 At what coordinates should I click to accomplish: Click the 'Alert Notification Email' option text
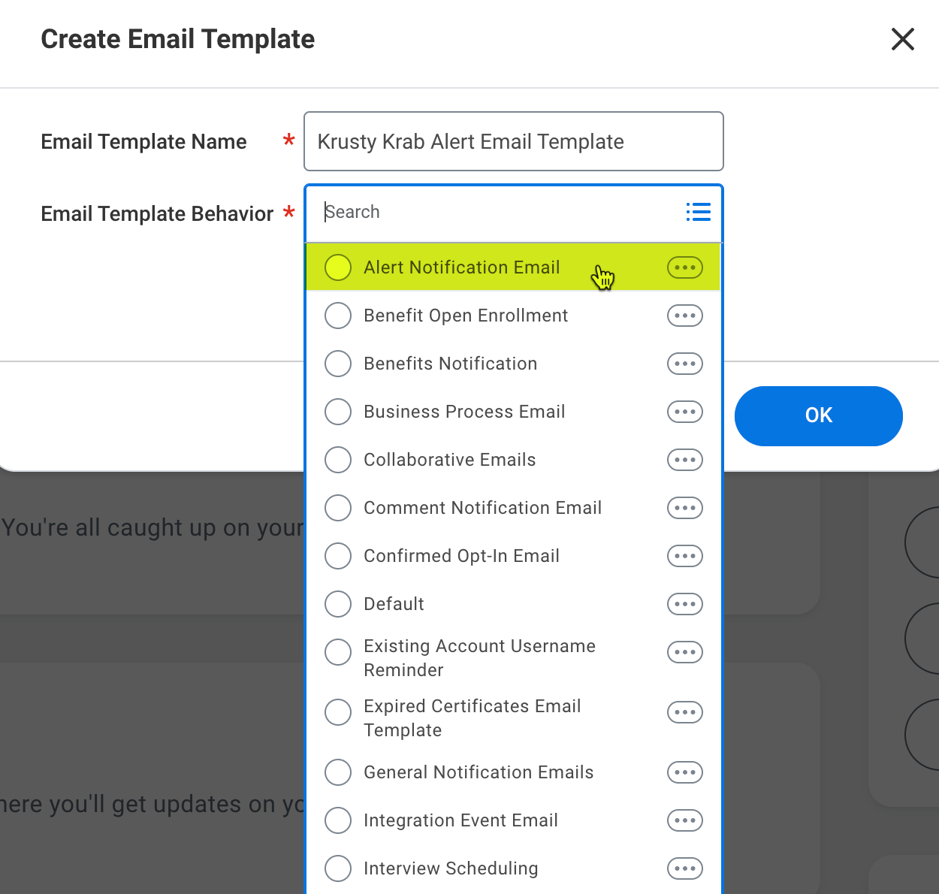coord(462,267)
